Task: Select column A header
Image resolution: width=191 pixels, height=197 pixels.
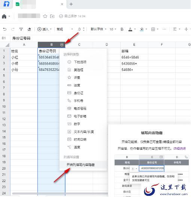Action: [x=24, y=45]
